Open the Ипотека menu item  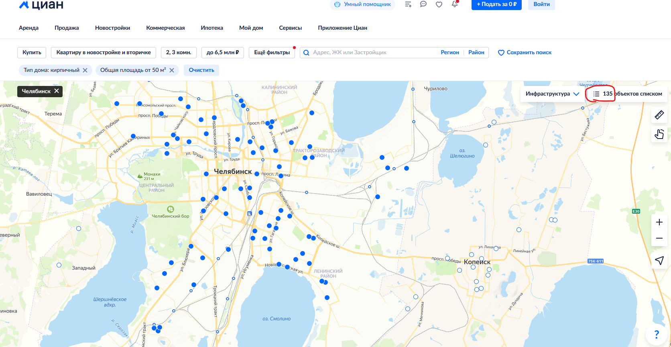[212, 28]
